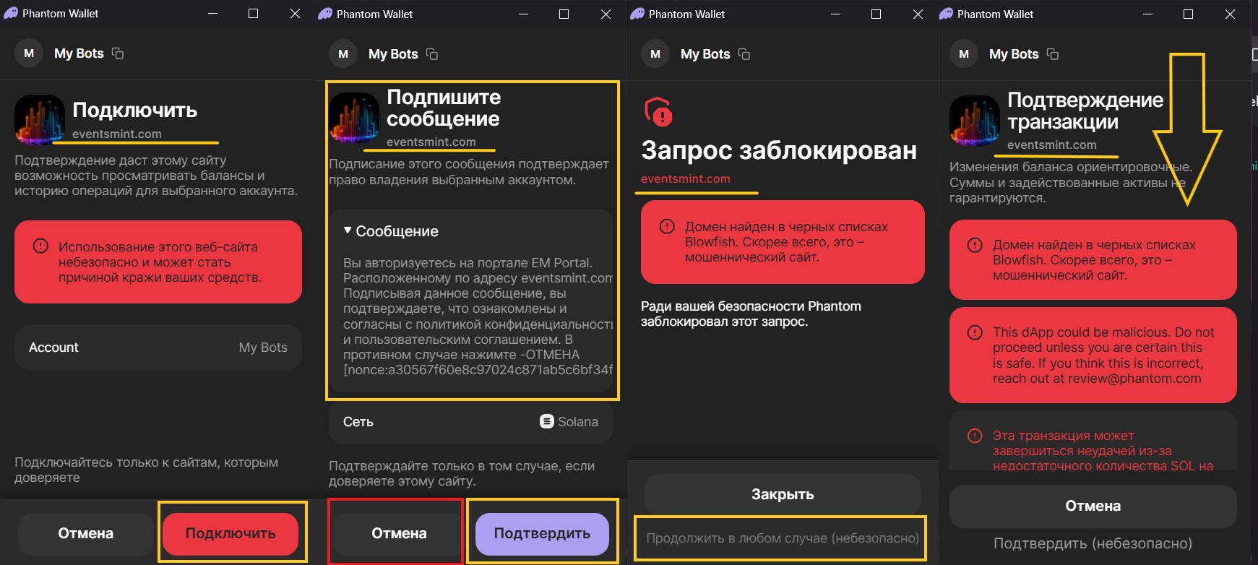The image size is (1258, 565).
Task: Click the M avatar in the Подтверждение транзакции window
Action: (964, 54)
